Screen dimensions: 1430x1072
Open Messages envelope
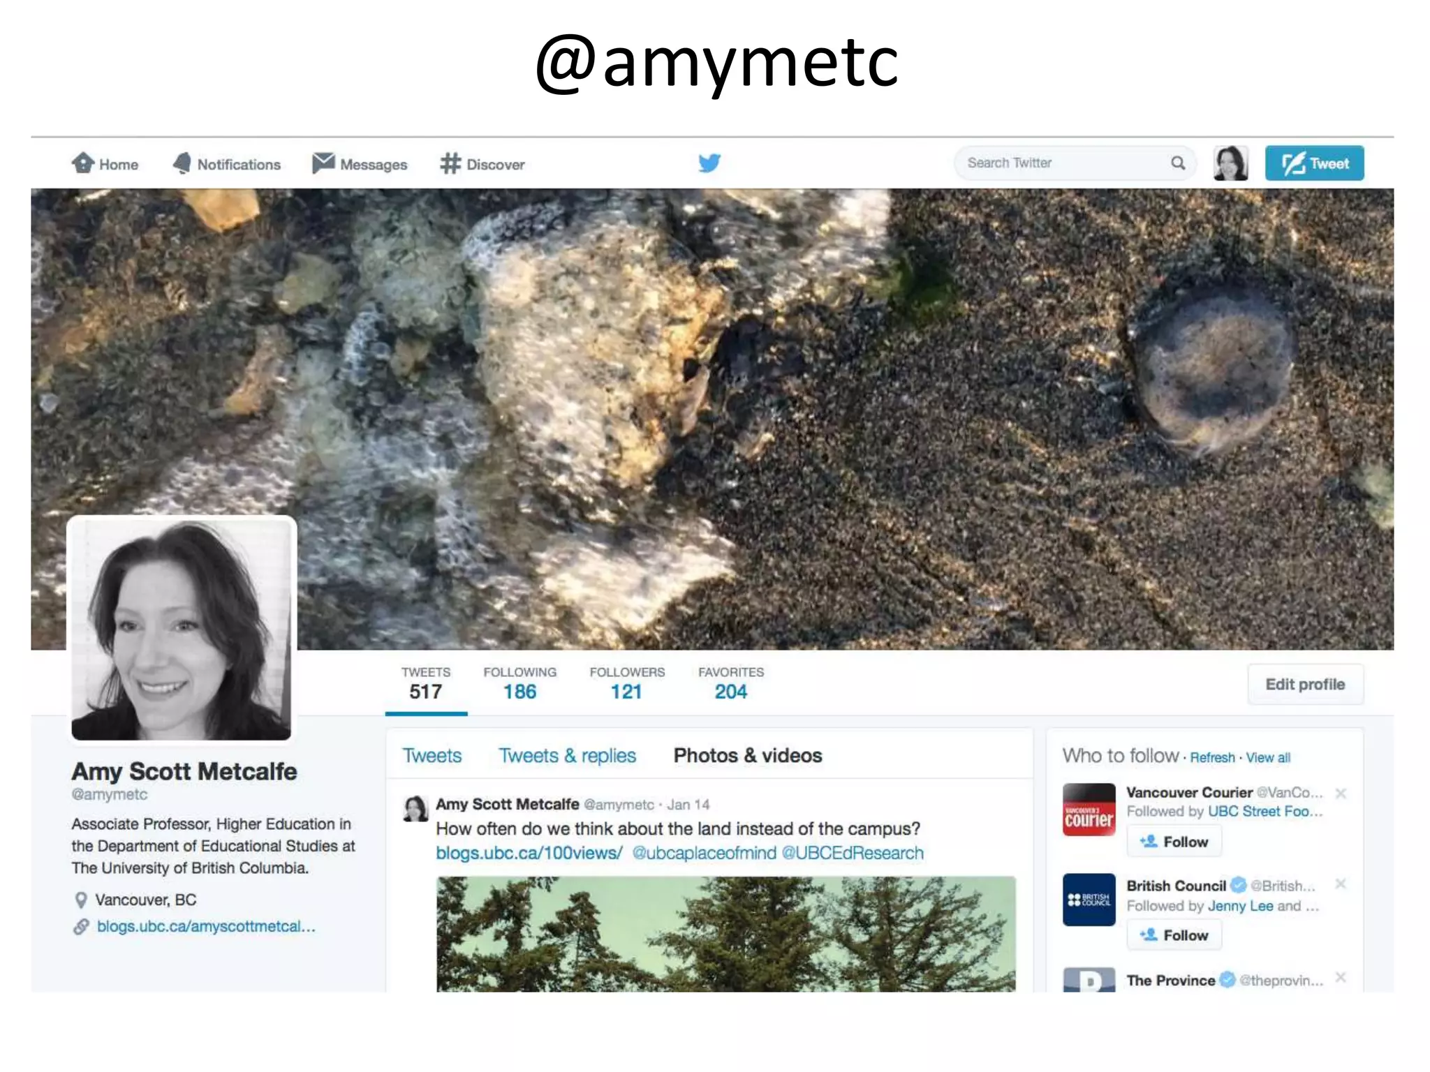[x=360, y=164]
